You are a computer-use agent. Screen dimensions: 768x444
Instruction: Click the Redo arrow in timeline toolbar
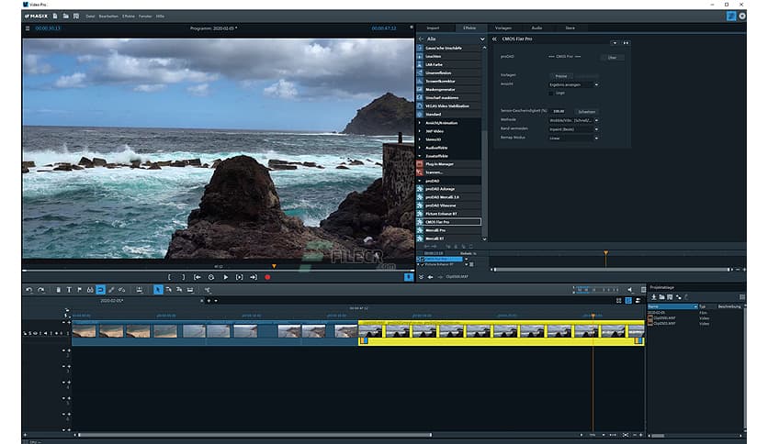tap(41, 290)
